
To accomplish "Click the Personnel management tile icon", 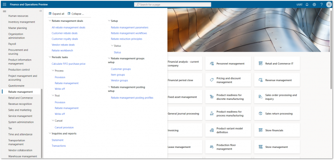I will [212, 63].
